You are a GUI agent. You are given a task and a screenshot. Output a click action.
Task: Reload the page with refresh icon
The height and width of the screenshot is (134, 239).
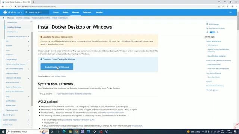point(11,7)
